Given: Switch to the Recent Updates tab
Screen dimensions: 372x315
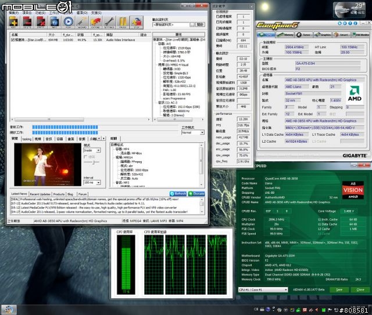Looking at the screenshot, I should point(40,194).
